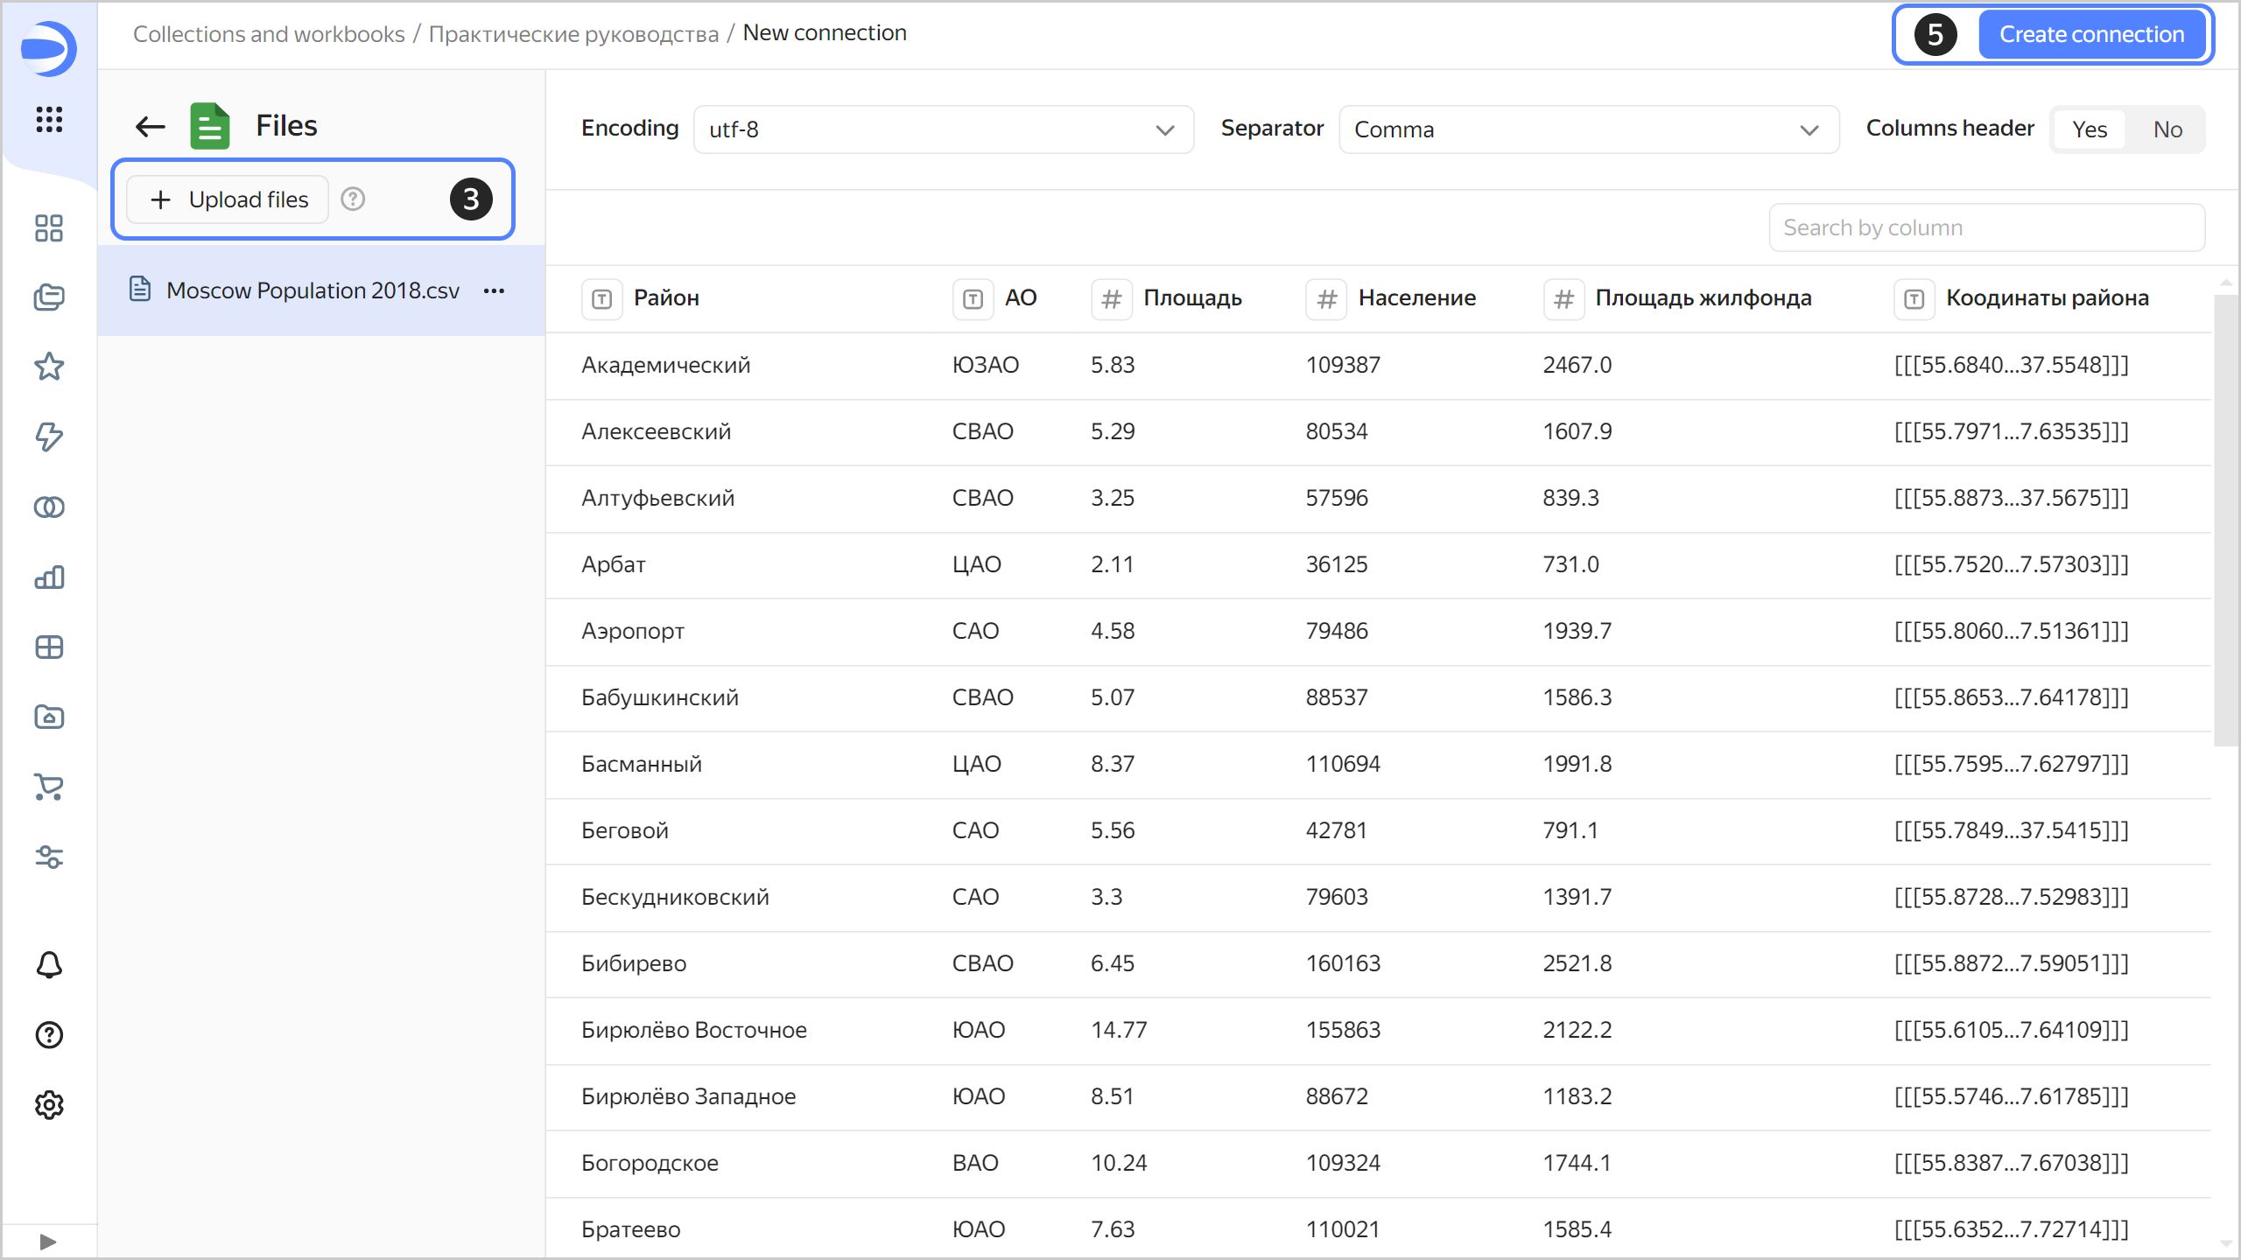Click the back arrow next to Files
2241x1260 pixels.
coord(150,126)
